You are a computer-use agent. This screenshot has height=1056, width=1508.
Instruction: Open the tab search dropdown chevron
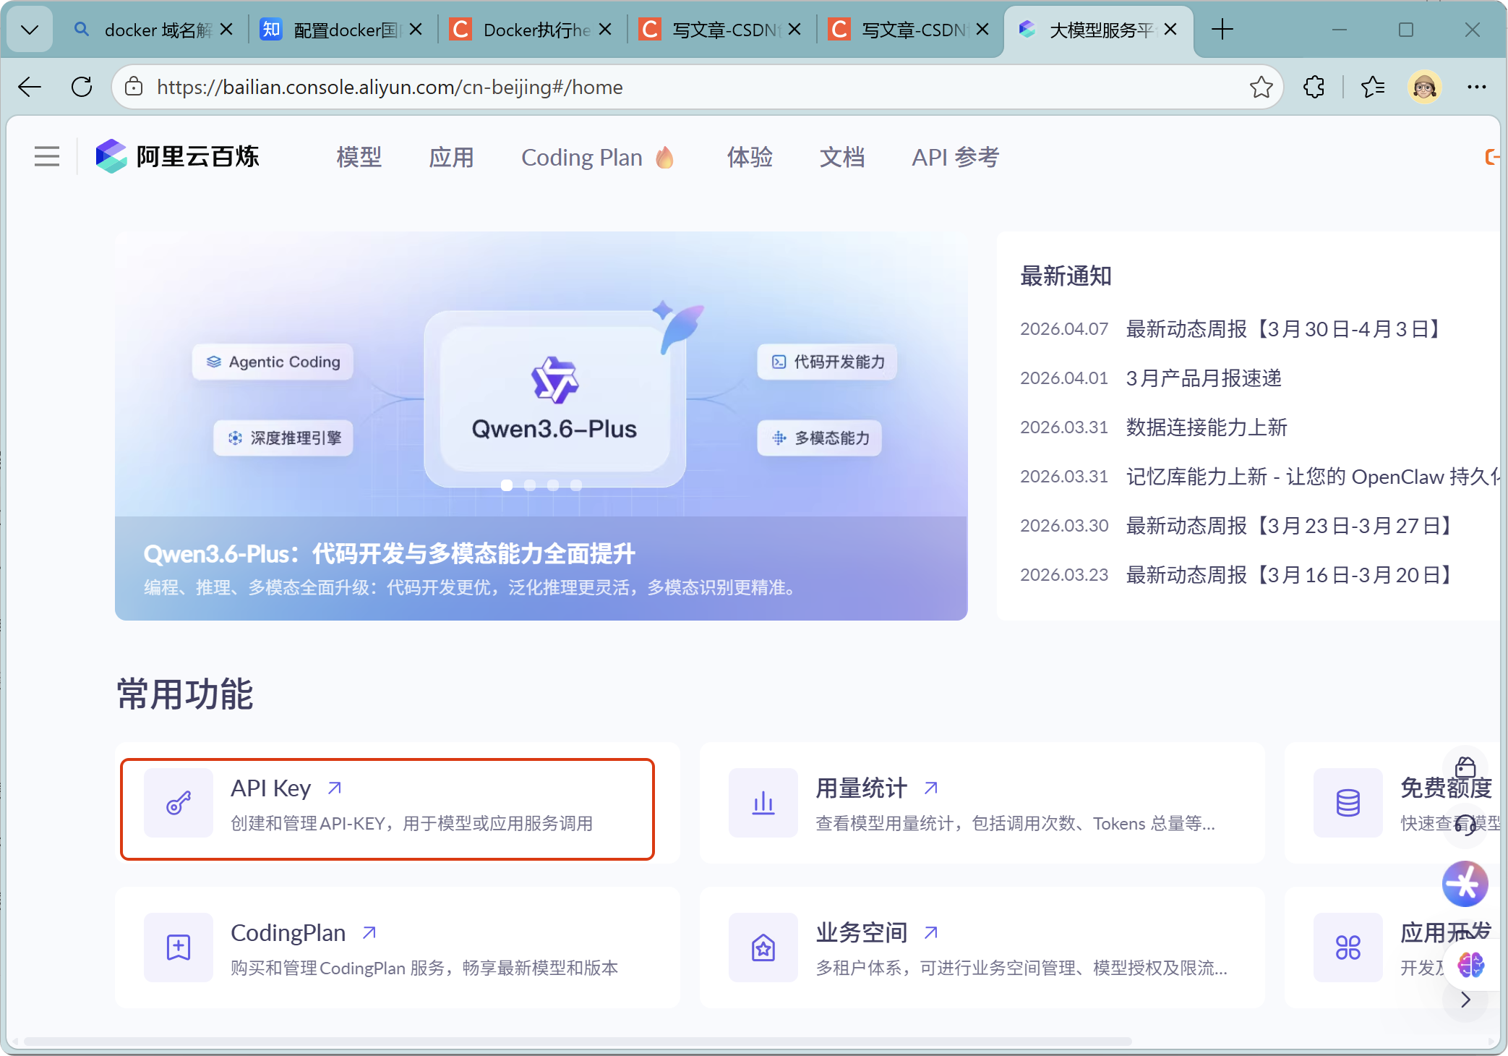click(x=30, y=30)
